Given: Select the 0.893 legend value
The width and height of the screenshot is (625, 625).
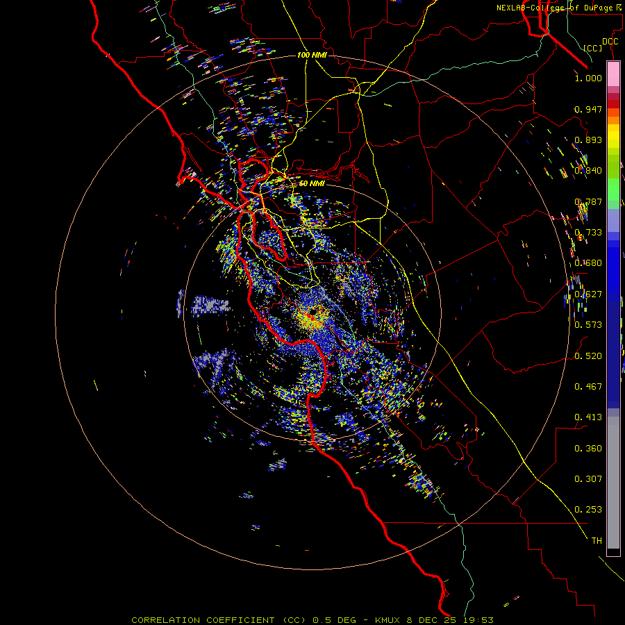Looking at the screenshot, I should pos(588,140).
